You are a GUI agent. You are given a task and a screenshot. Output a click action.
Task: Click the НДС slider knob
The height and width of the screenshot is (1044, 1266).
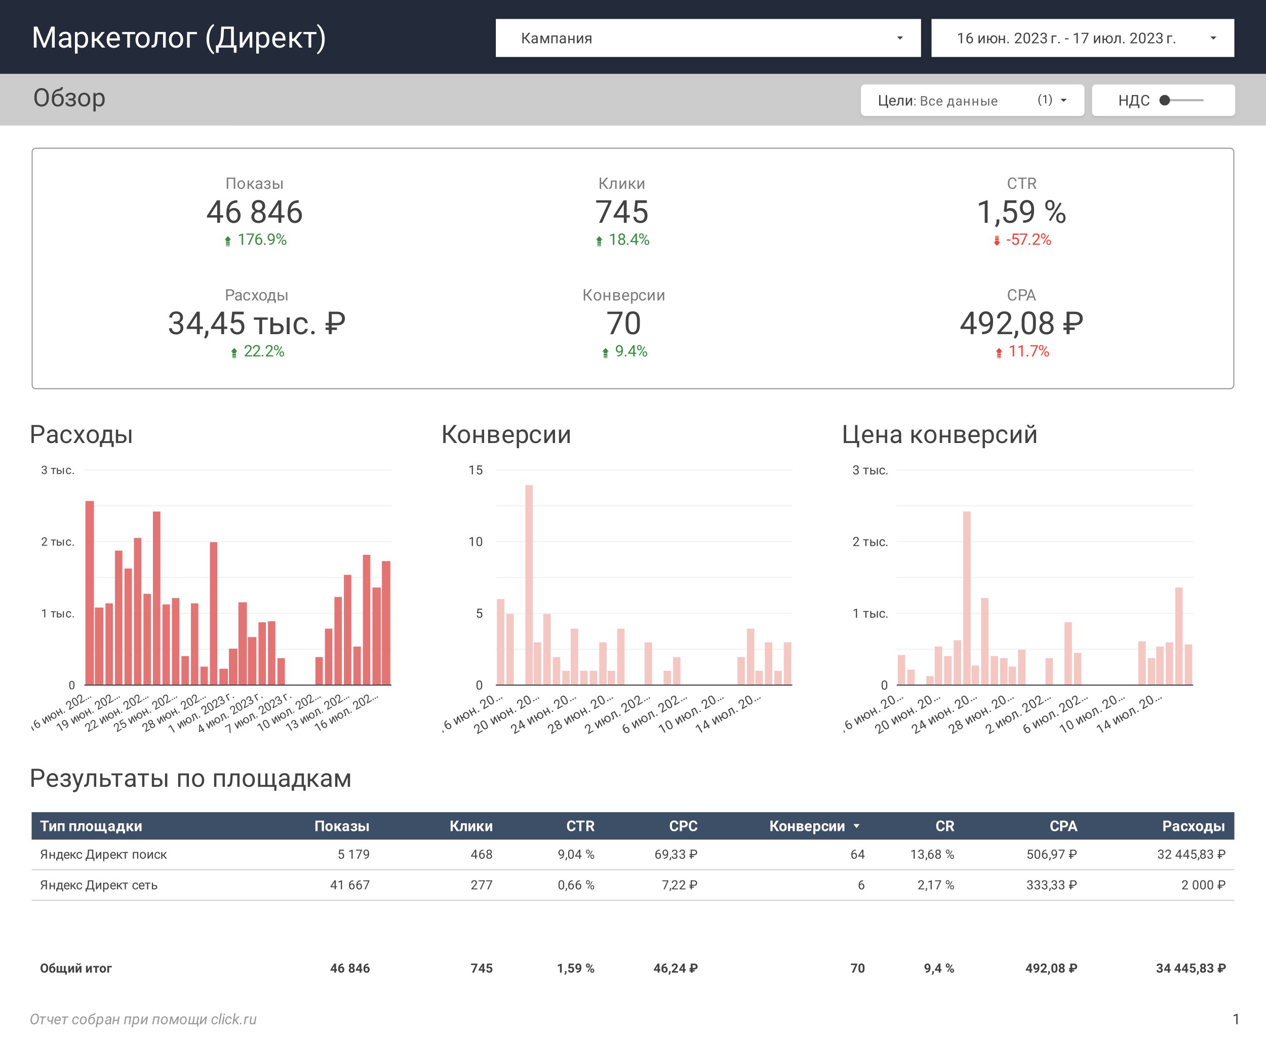pos(1165,100)
